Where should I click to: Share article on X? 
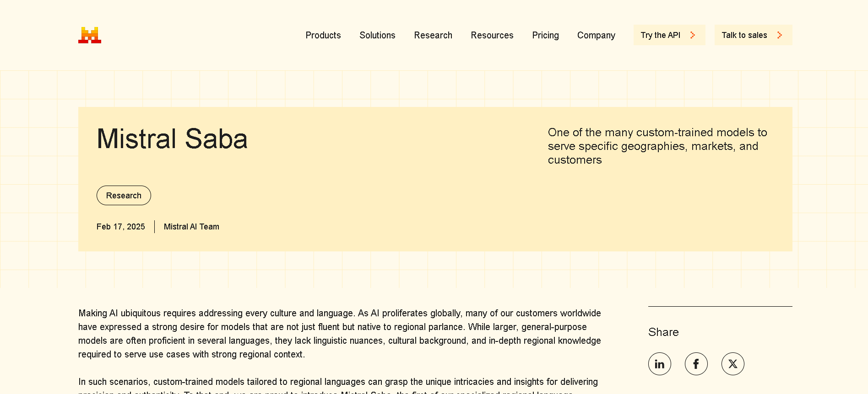point(733,364)
